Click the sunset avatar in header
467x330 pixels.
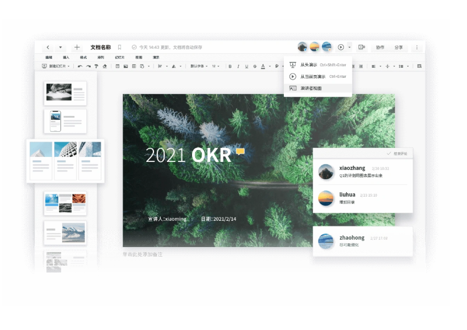315,47
